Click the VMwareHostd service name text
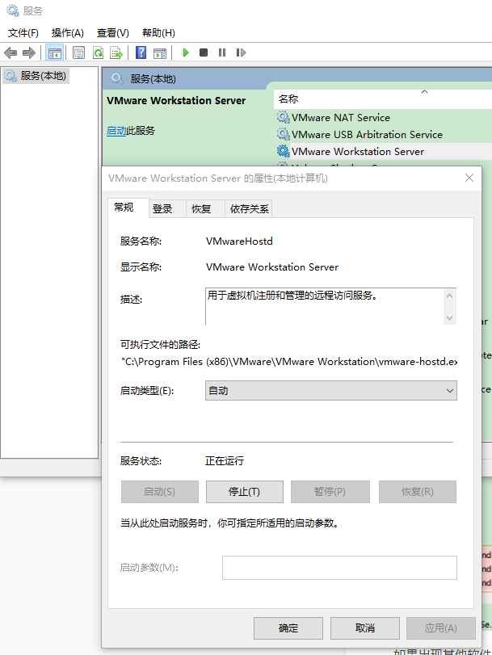 click(239, 241)
